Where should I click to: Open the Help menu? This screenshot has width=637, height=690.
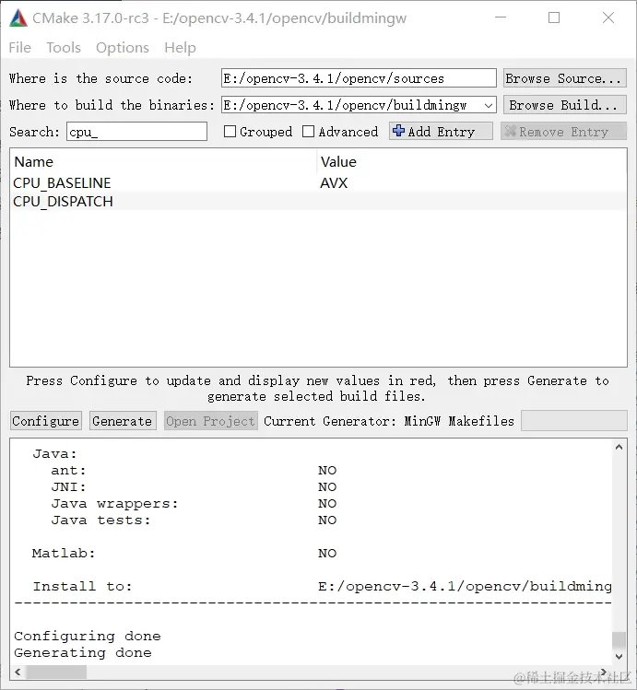(x=180, y=48)
